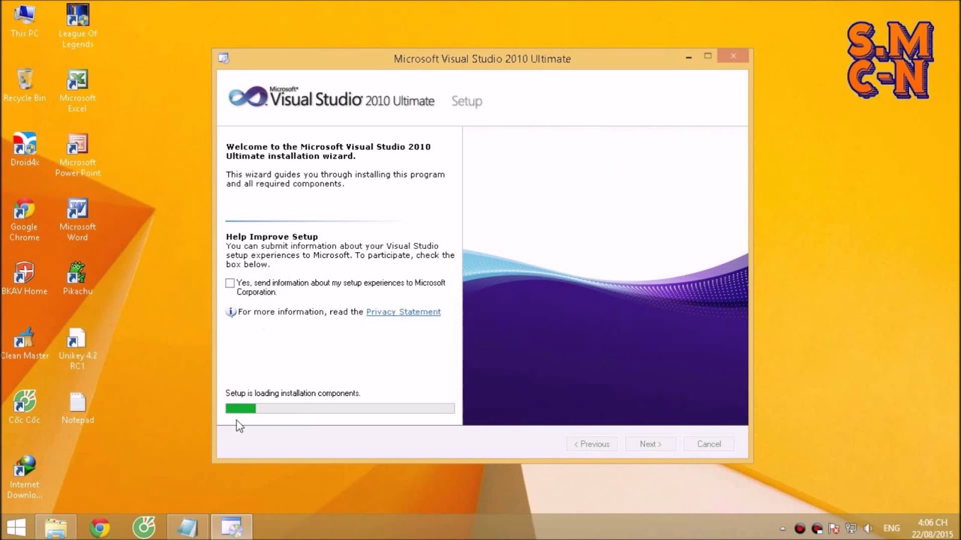
Task: Click the Windows Start button
Action: pyautogui.click(x=16, y=527)
